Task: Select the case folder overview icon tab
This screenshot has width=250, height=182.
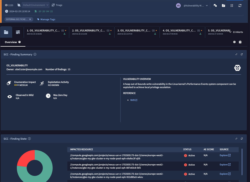Action: coord(6,32)
